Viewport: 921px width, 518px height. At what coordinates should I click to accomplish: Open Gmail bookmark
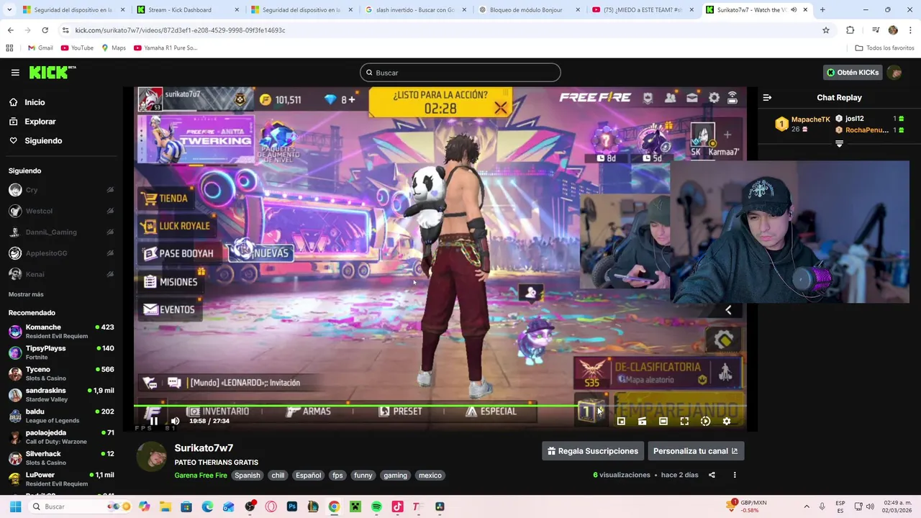(40, 48)
